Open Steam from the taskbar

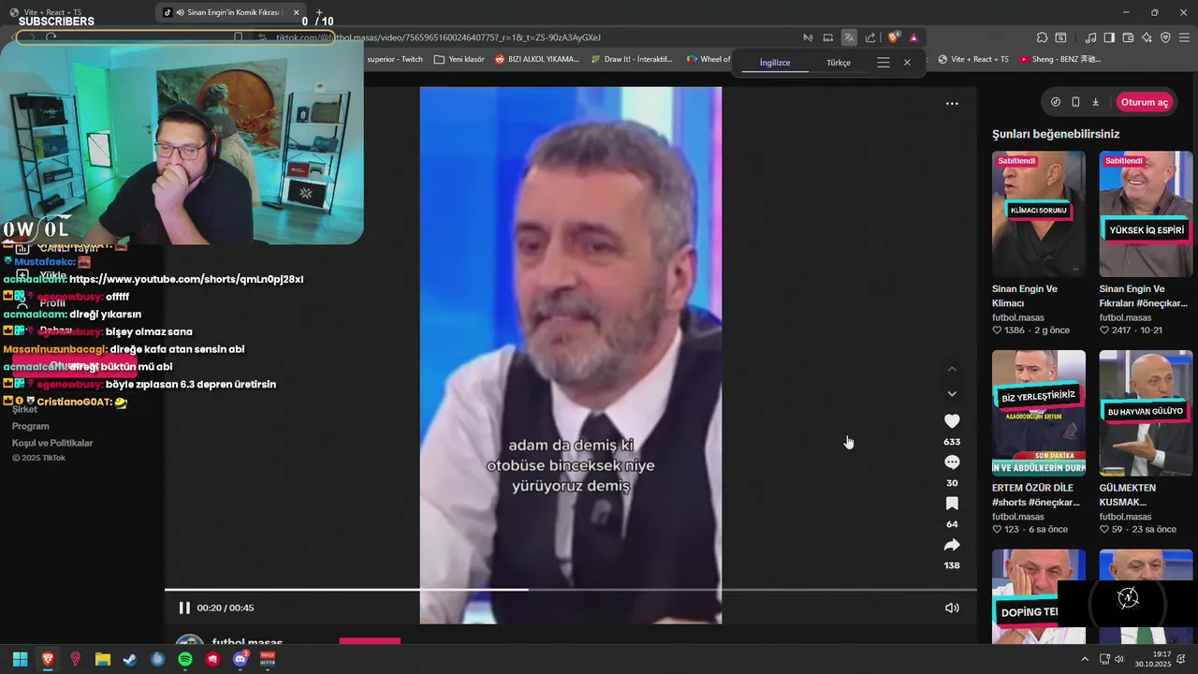point(130,659)
